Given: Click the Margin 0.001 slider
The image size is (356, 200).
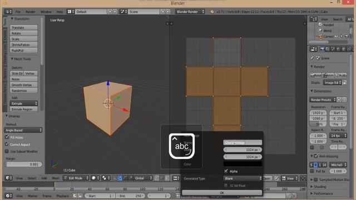Looking at the screenshot, I should pyautogui.click(x=23, y=164).
